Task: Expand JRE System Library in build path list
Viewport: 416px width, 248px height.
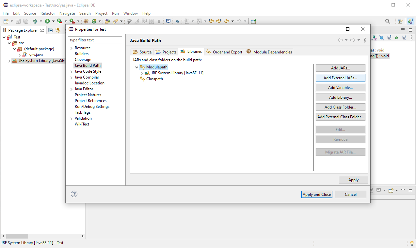Action: [x=142, y=73]
